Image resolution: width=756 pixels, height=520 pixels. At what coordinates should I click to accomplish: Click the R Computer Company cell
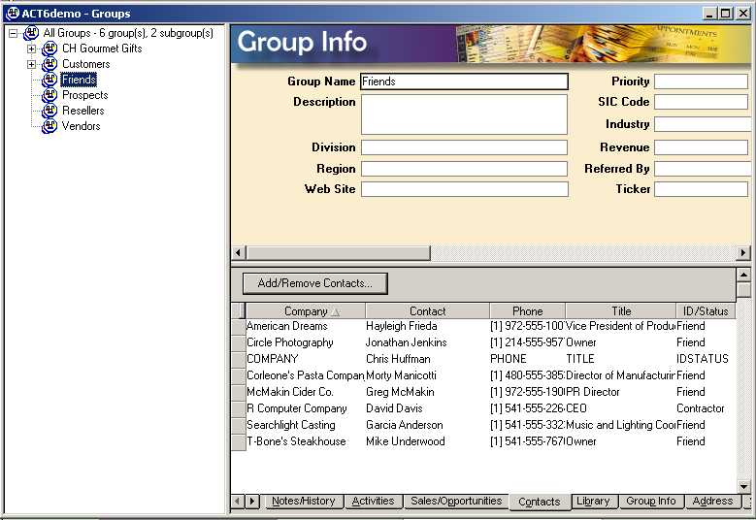[305, 408]
